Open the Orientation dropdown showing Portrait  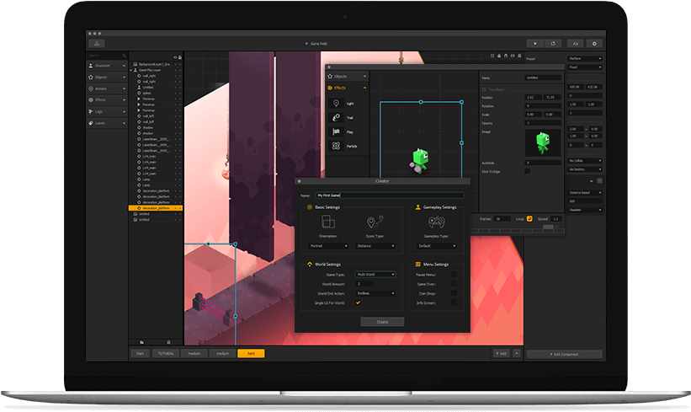(327, 246)
